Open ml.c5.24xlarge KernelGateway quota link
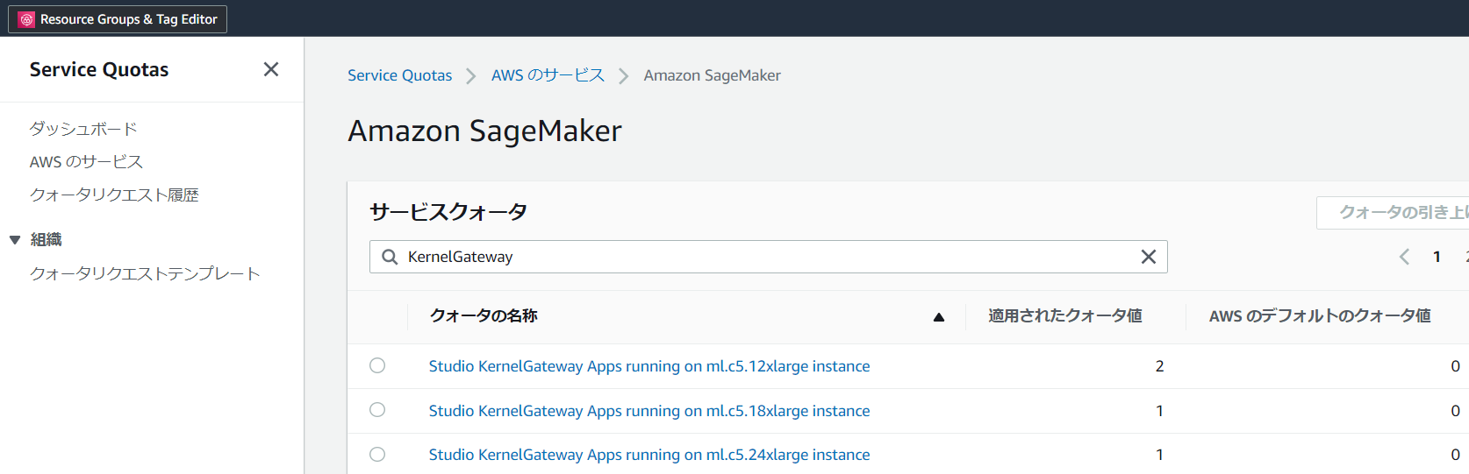Viewport: 1469px width, 474px height. coord(649,455)
